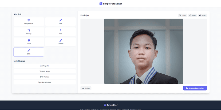This screenshot has height=110, width=221.
Task: Redo the previous action
Action: coord(192,15)
